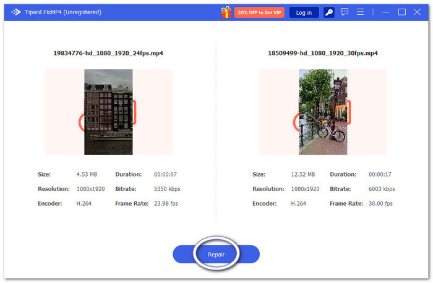This screenshot has height=283, width=433.
Task: Start repair with the Repair button
Action: [x=216, y=255]
